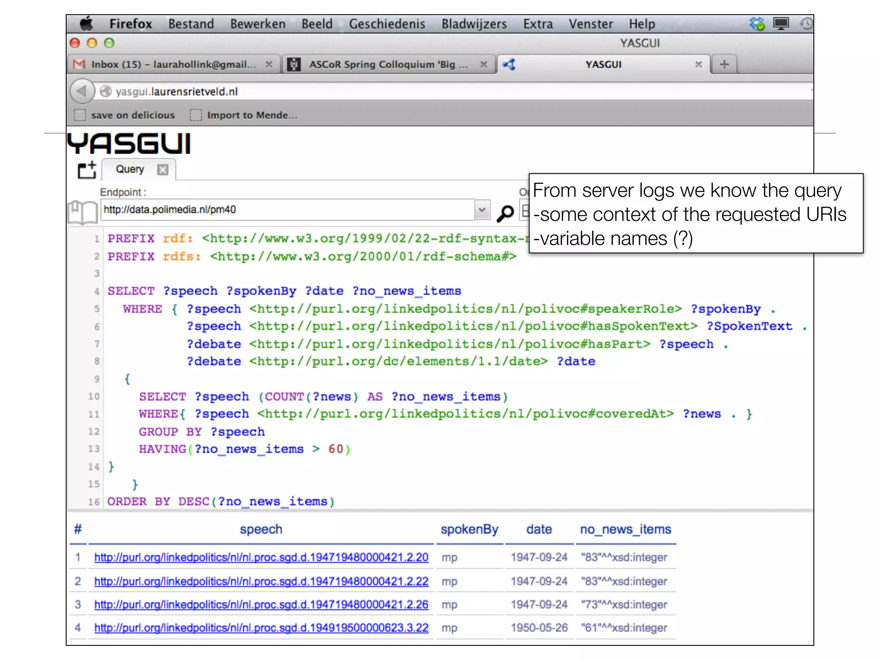Click the Import to Mendeley bookmarklet
The image size is (880, 660).
coord(244,115)
